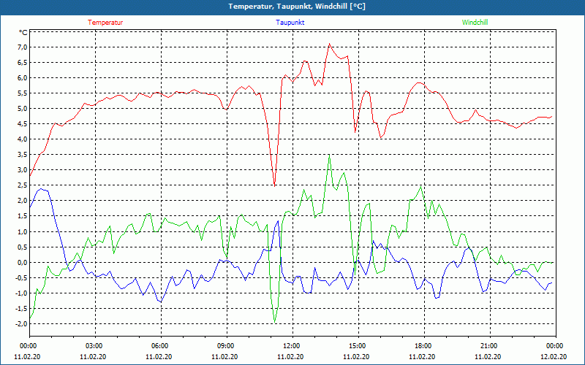Click the 0,5 y-axis value

click(22, 247)
